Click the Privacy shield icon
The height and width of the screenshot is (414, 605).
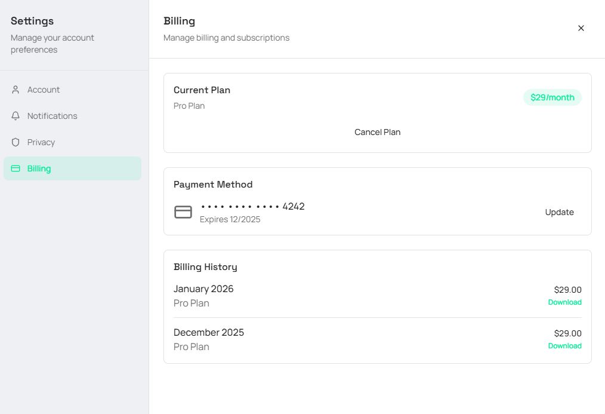point(16,142)
